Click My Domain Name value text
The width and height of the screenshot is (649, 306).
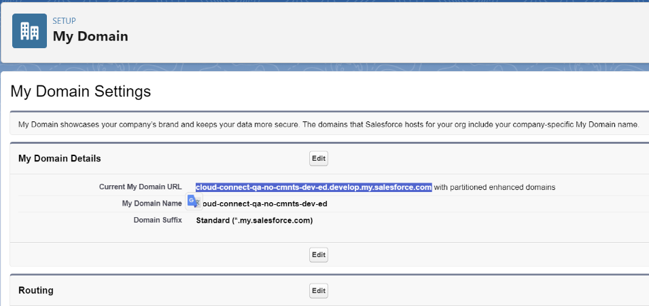click(265, 204)
